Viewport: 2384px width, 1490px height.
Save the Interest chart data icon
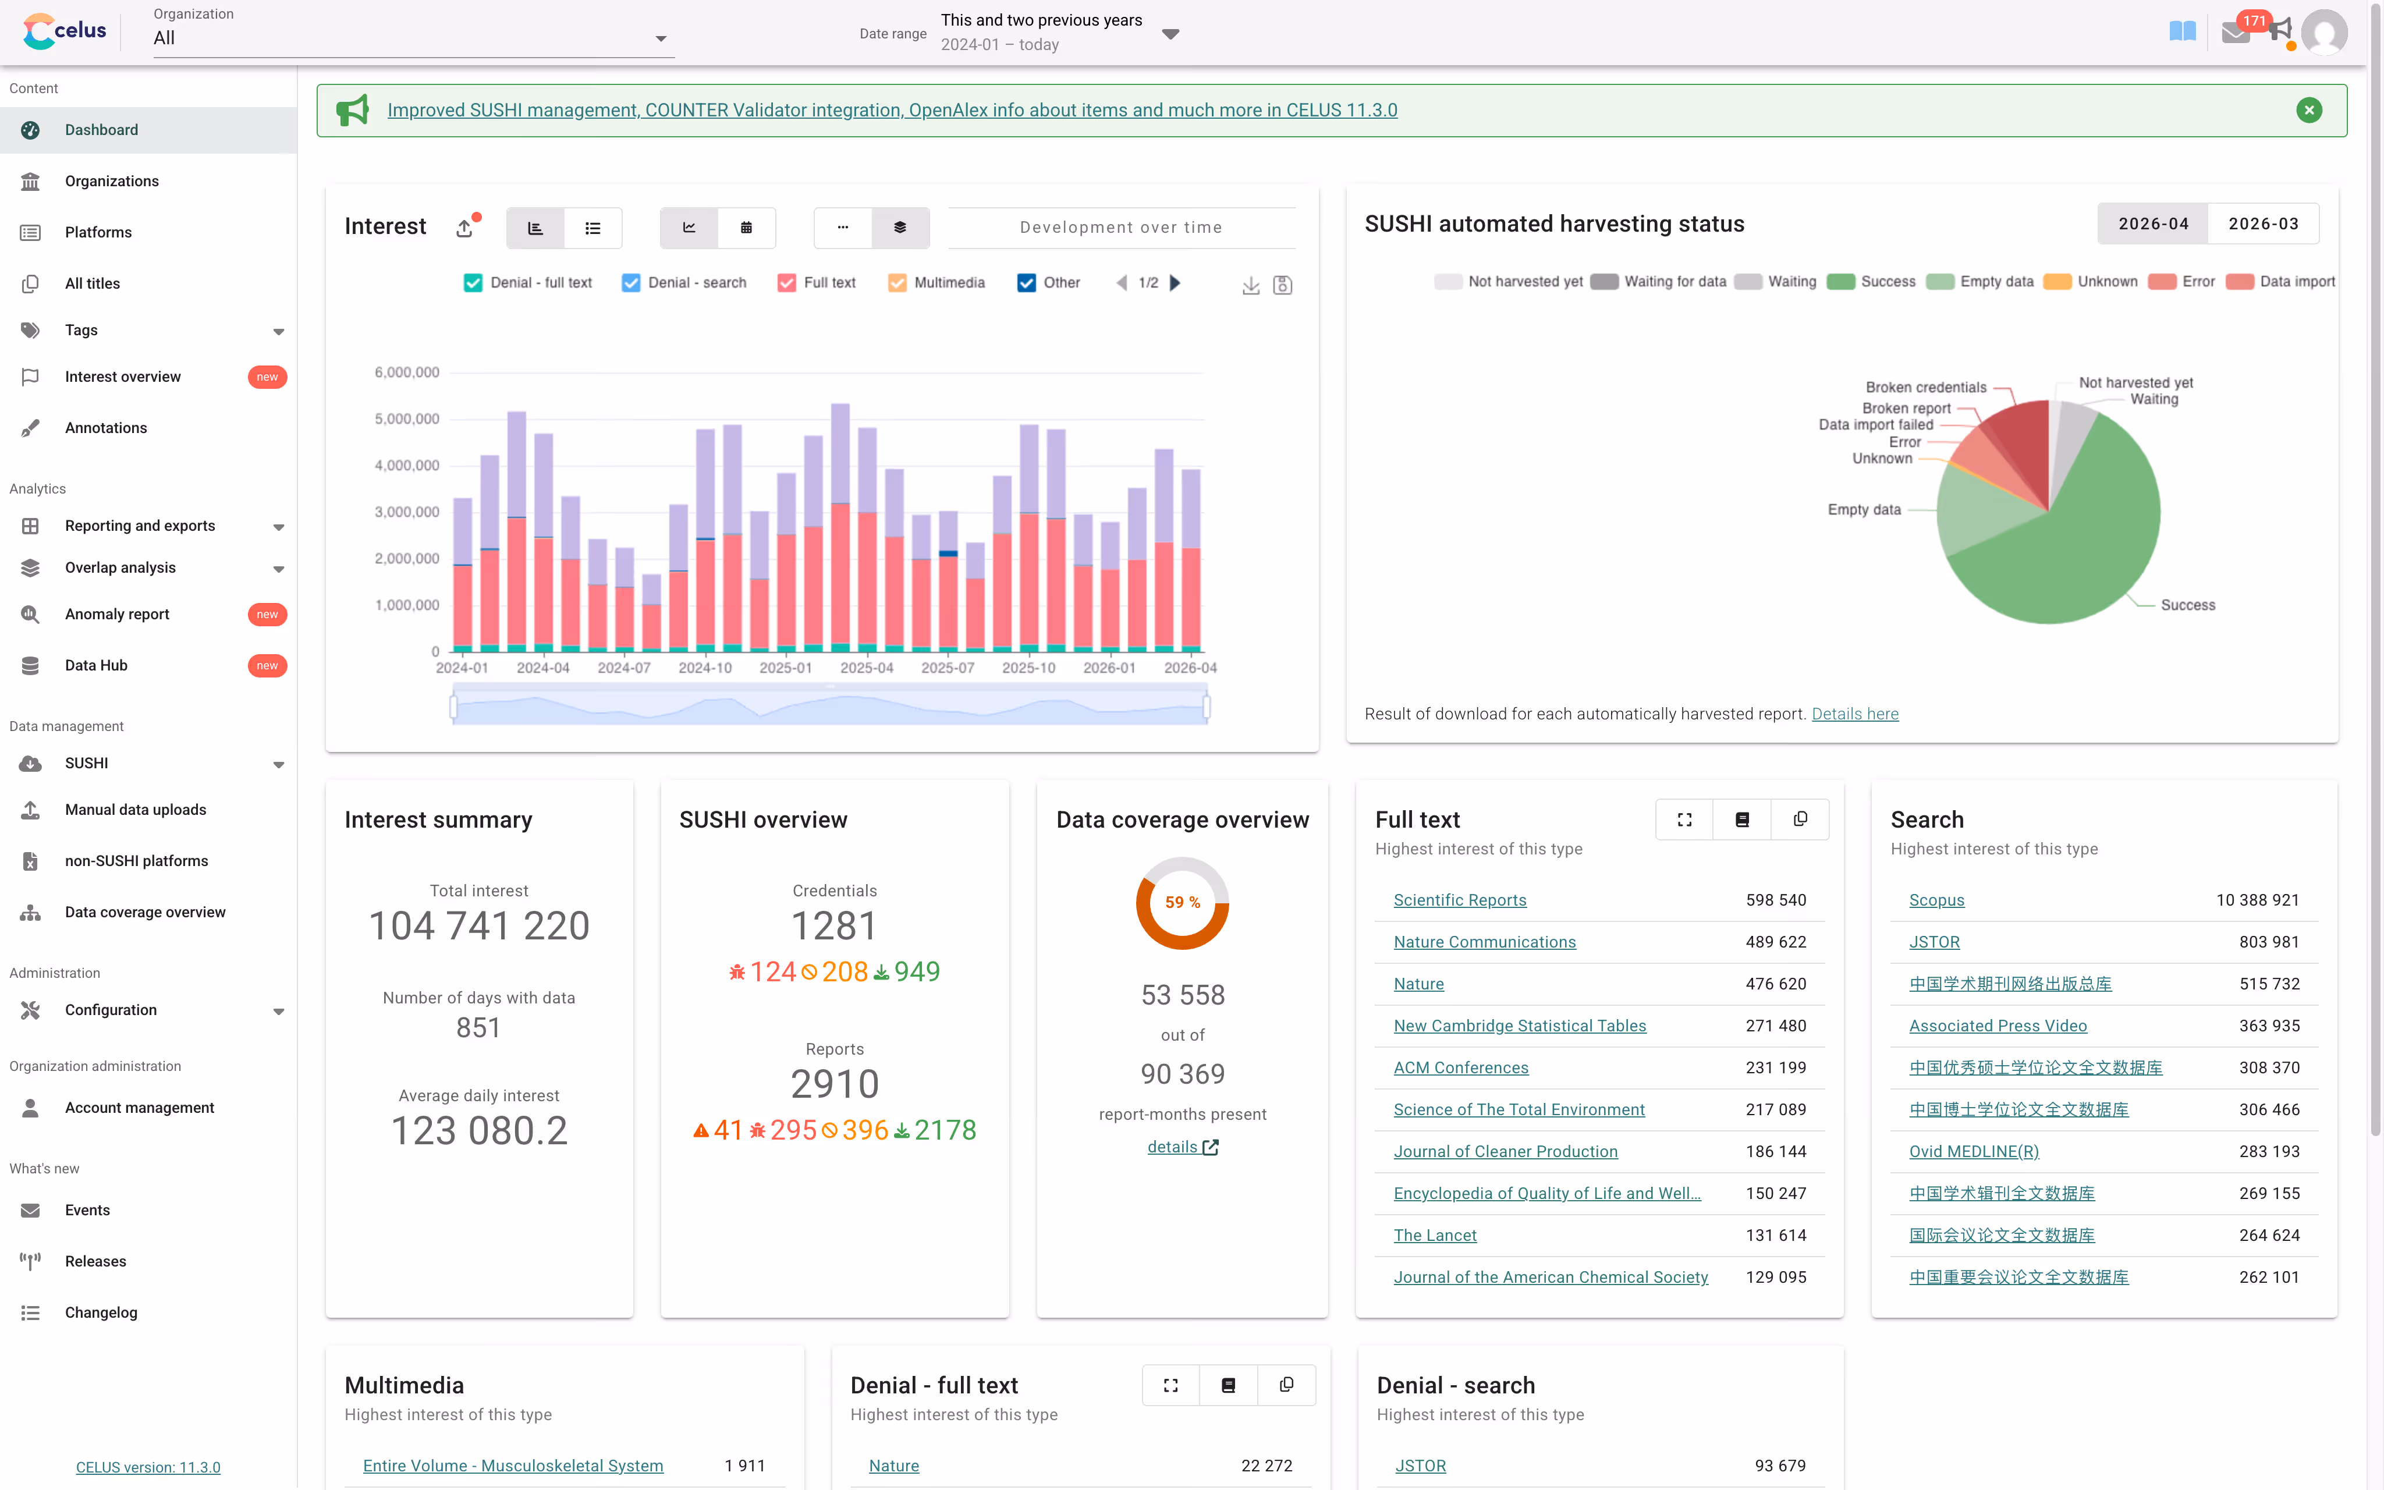pos(1283,285)
